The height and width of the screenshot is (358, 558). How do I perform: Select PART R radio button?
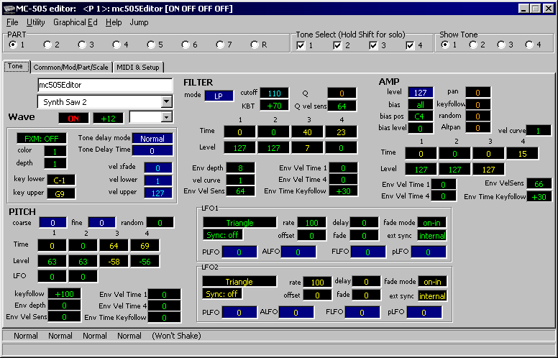coord(254,45)
